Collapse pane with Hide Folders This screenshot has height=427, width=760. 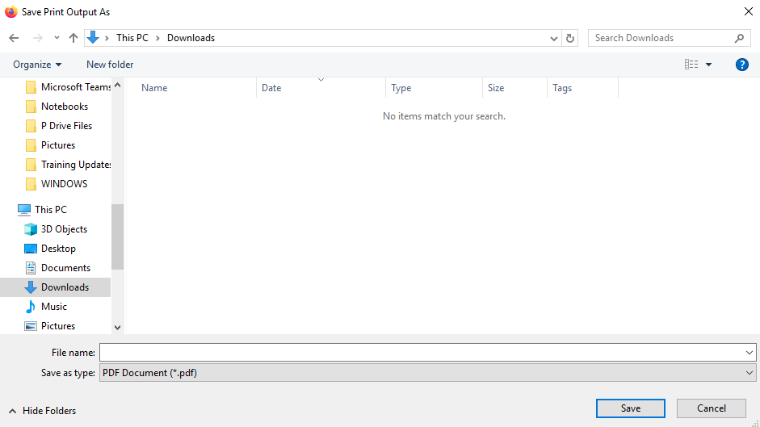pos(43,411)
